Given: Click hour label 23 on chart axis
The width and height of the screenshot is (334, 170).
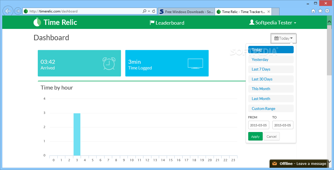Looking at the screenshot, I should [x=233, y=160].
